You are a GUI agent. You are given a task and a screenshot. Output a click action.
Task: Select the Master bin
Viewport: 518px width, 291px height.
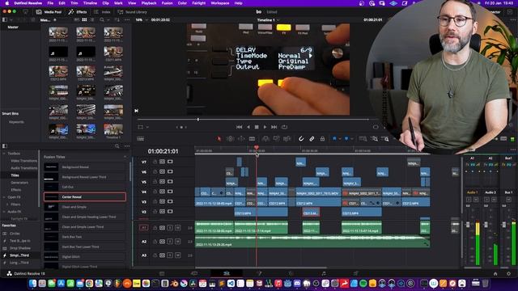[13, 27]
